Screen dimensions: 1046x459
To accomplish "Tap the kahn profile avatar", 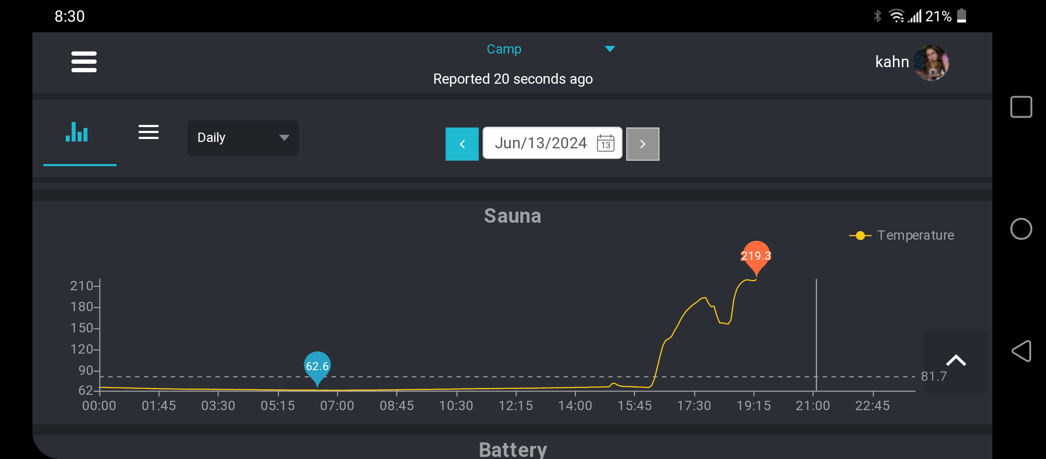I will click(x=931, y=62).
